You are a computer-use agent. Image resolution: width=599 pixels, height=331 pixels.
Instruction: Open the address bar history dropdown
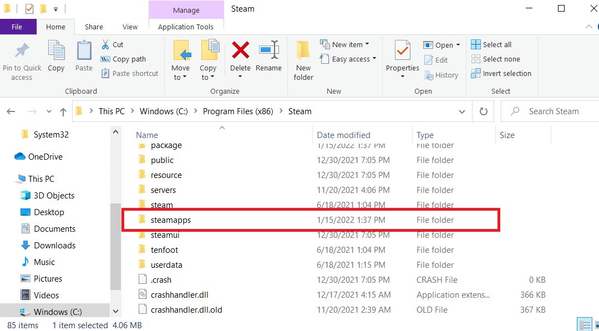click(461, 111)
